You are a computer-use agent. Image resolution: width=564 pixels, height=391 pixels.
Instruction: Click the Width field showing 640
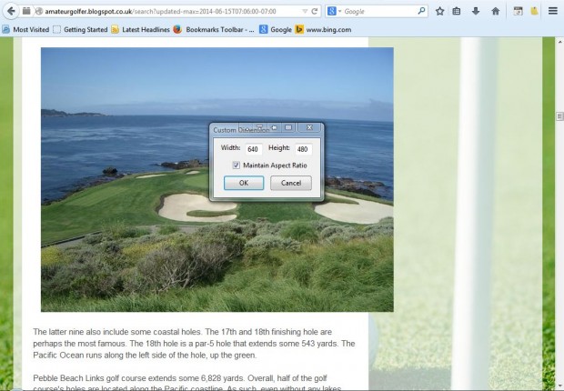click(x=254, y=149)
